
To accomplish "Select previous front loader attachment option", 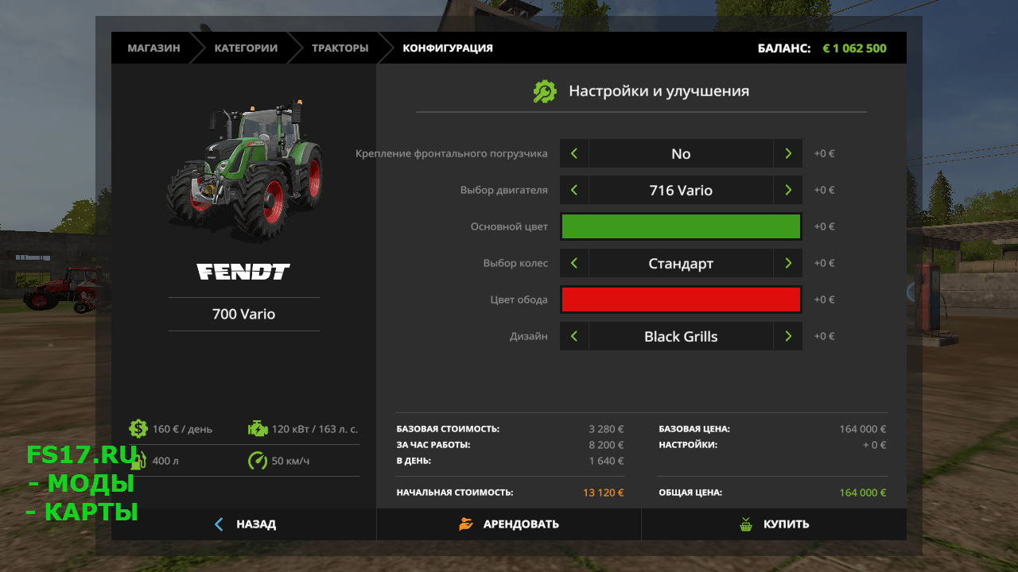I will click(574, 153).
